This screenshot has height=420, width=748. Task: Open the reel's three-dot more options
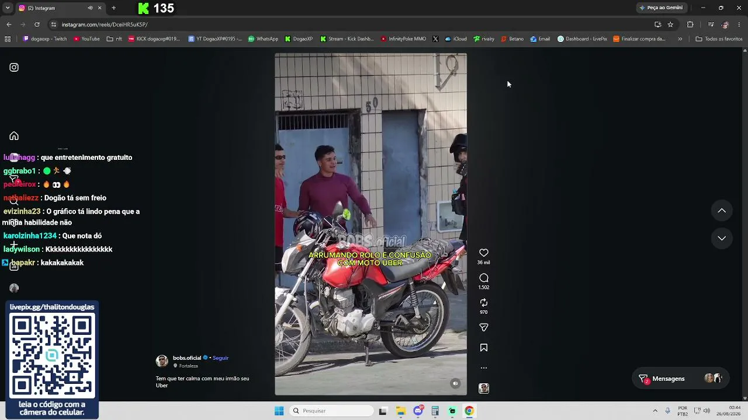point(484,368)
